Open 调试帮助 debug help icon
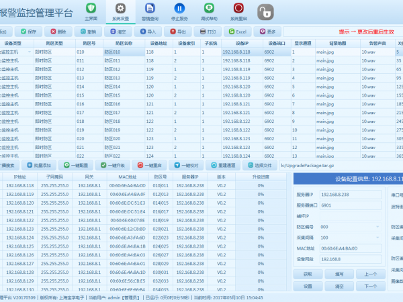Viewport: 403px width, 302px height. click(x=208, y=10)
